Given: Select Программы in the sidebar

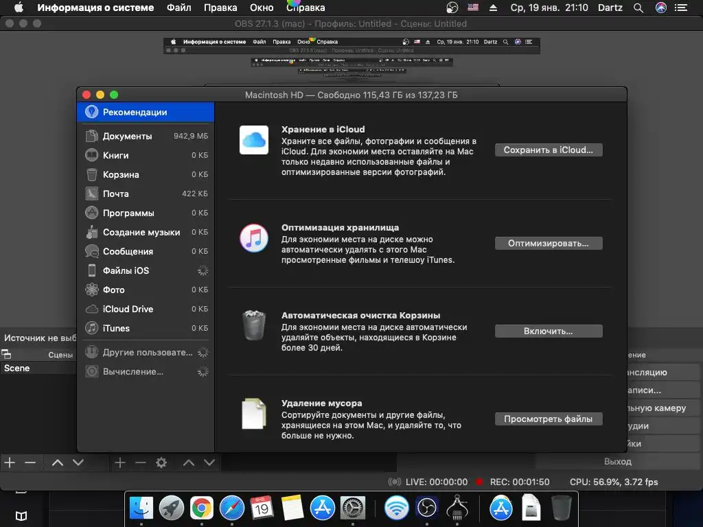Looking at the screenshot, I should coord(146,213).
